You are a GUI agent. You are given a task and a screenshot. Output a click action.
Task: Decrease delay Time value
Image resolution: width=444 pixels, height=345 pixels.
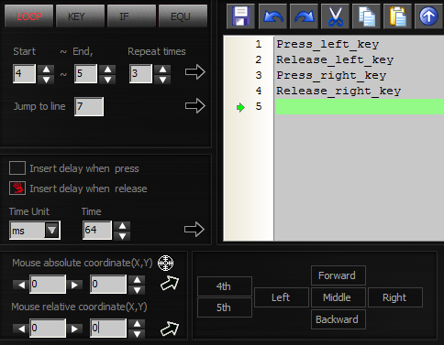(x=122, y=236)
